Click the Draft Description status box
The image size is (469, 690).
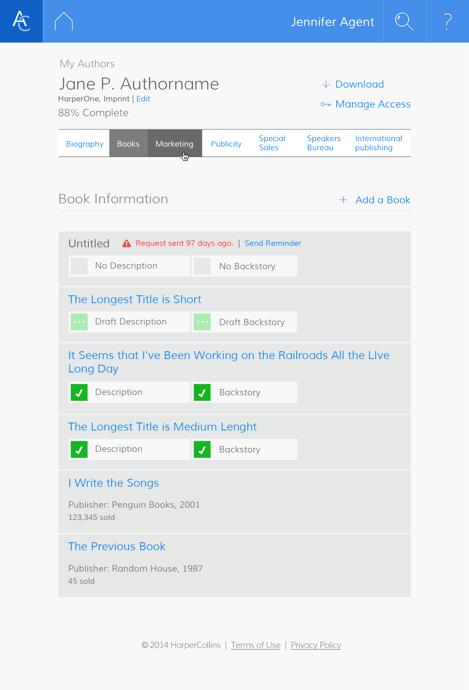coord(79,322)
